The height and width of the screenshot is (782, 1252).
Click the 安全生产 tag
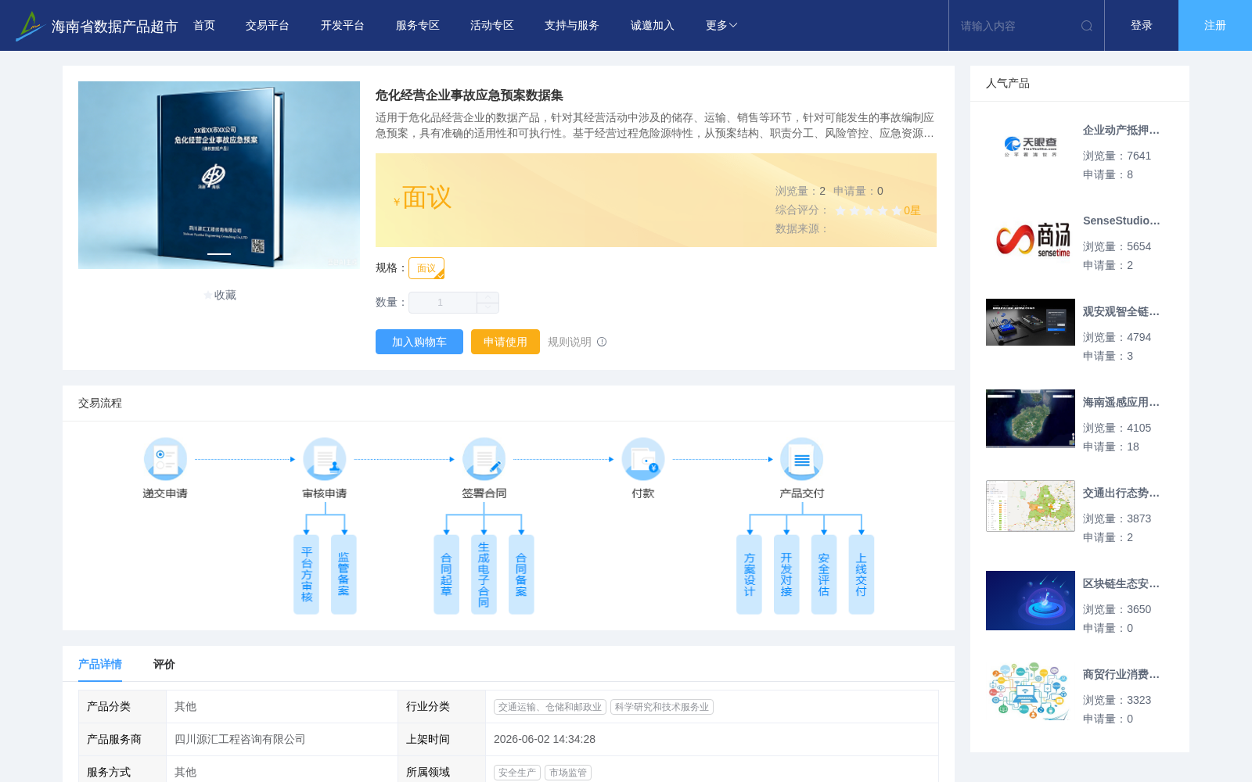click(517, 773)
